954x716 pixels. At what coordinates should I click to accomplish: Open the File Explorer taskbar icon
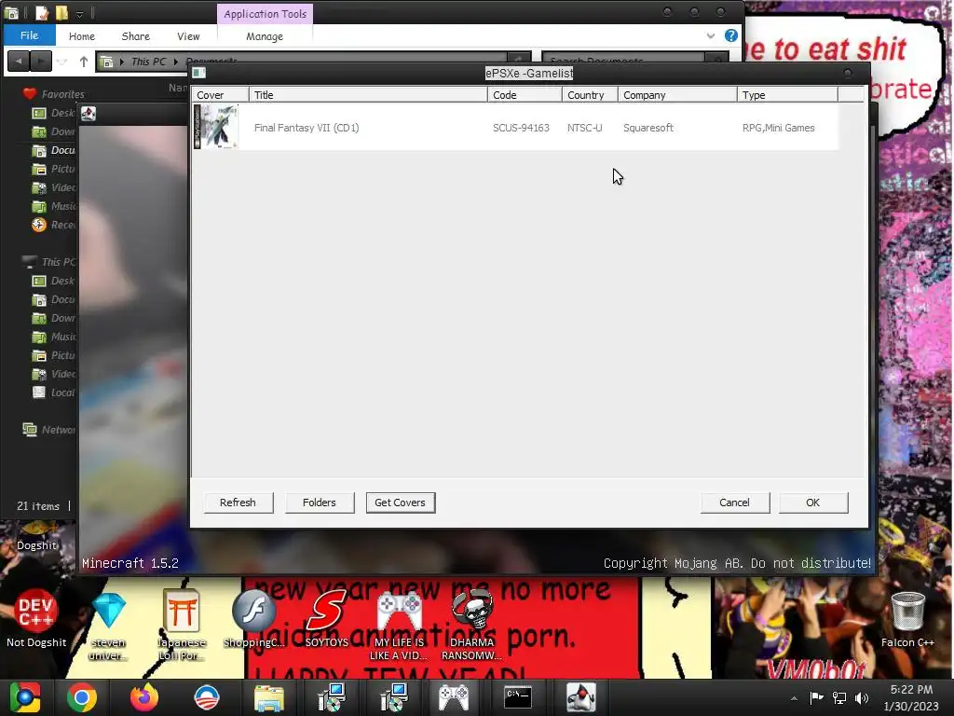pyautogui.click(x=268, y=697)
